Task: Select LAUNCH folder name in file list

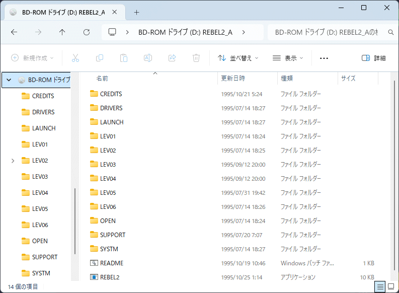Action: click(x=112, y=122)
